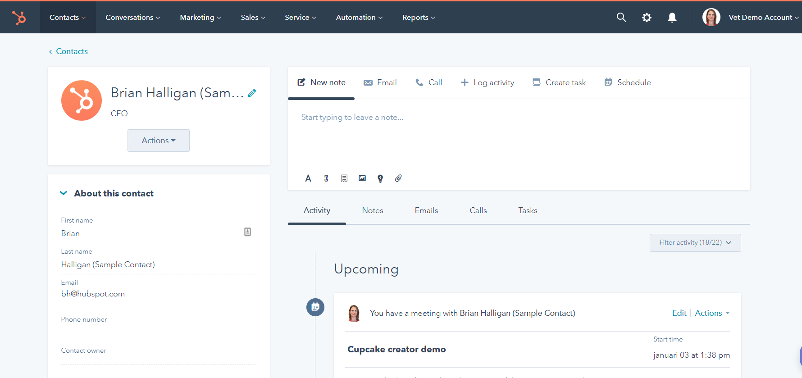Image resolution: width=802 pixels, height=378 pixels.
Task: Click the Vet Demo Account avatar photo
Action: [711, 17]
